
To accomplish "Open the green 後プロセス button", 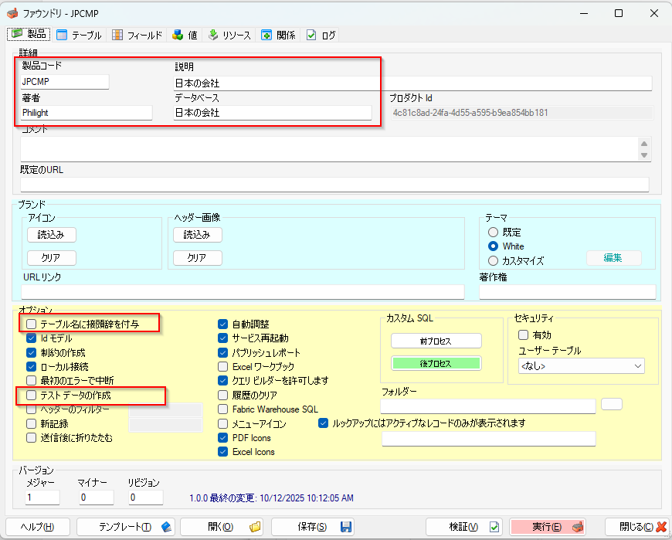I will click(x=436, y=363).
